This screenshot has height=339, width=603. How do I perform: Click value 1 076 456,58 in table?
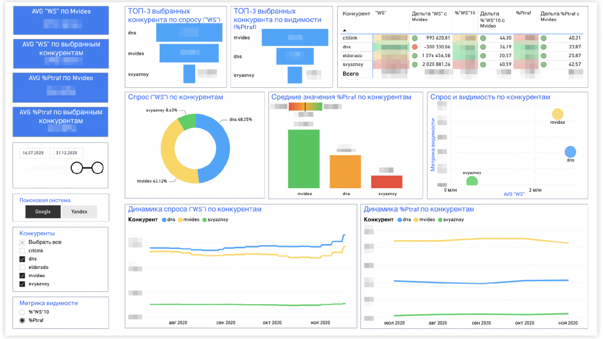(x=436, y=56)
